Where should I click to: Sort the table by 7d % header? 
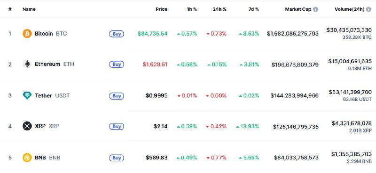(x=254, y=9)
